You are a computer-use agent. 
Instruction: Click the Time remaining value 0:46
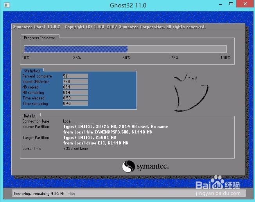(75, 103)
